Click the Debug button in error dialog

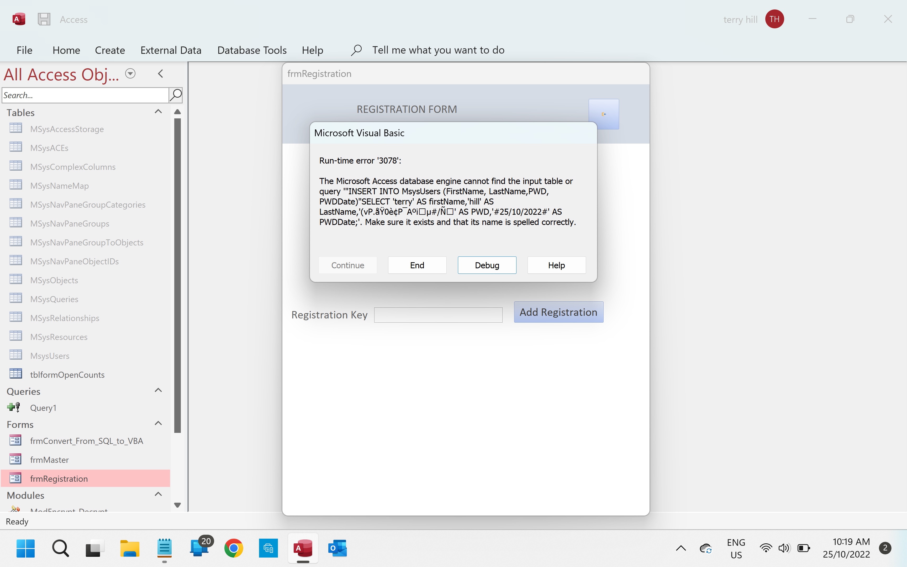click(487, 265)
